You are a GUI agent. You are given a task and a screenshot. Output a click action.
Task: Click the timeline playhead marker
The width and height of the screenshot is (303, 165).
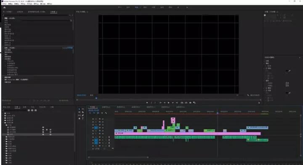[218, 113]
